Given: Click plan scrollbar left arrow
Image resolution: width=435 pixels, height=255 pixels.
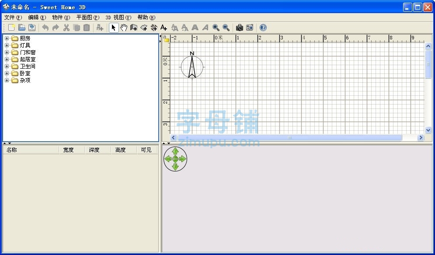Looking at the screenshot, I should click(x=174, y=137).
